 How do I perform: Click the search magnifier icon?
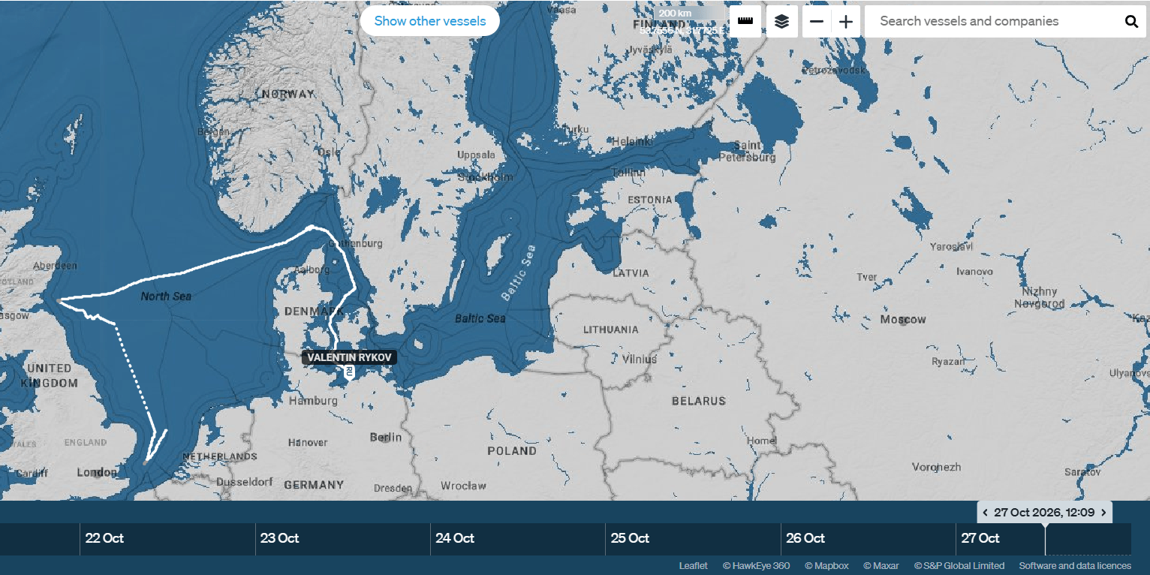(x=1131, y=22)
